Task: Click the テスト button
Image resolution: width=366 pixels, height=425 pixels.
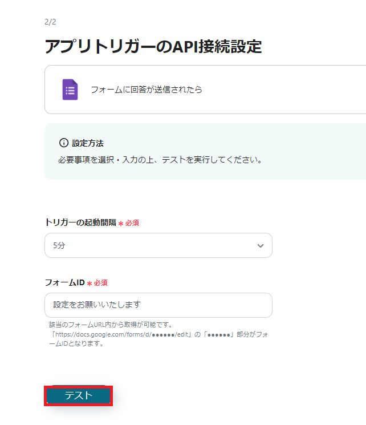Action: (78, 395)
